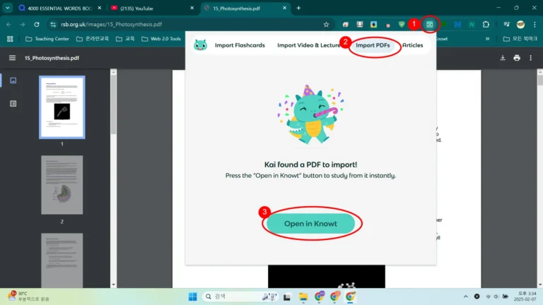This screenshot has width=543, height=305.
Task: Bookmark this page with the star icon
Action: (326, 24)
